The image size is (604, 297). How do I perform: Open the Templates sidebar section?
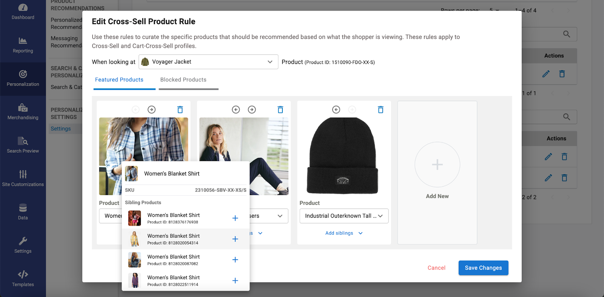pos(23,279)
